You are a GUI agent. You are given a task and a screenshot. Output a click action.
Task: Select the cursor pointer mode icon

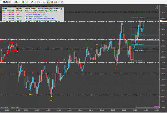point(39,2)
